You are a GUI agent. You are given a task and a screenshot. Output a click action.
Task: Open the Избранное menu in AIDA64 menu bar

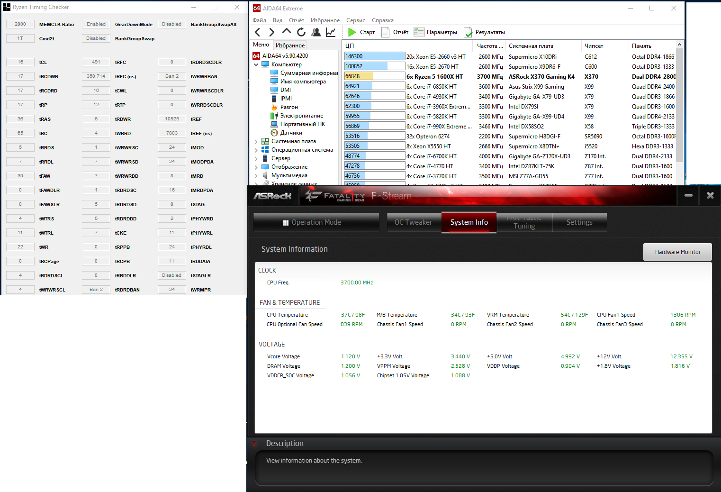(325, 20)
